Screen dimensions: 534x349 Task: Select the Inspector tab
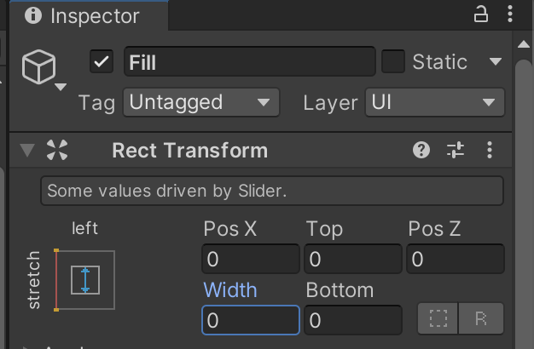pos(84,15)
